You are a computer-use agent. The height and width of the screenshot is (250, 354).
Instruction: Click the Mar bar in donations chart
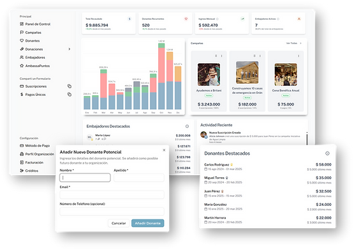click(x=103, y=90)
